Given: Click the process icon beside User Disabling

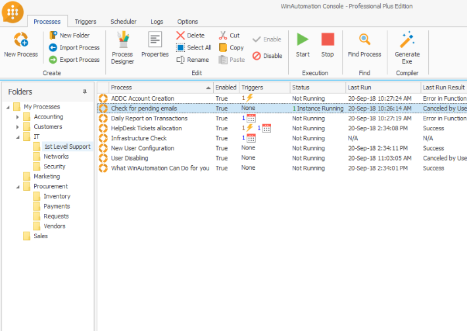Looking at the screenshot, I should tap(103, 158).
